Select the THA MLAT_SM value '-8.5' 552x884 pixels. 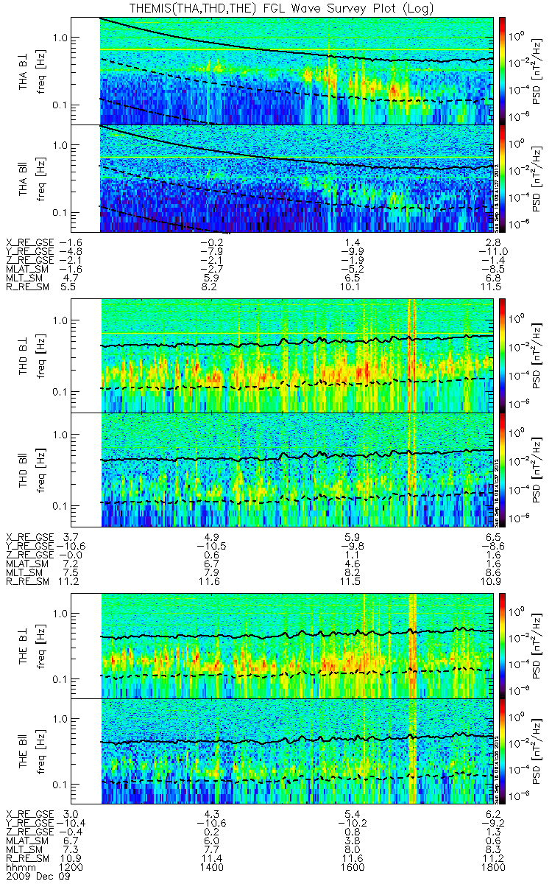click(x=493, y=270)
